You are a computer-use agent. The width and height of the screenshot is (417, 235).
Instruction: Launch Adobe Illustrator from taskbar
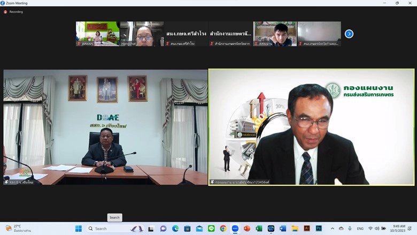pyautogui.click(x=307, y=229)
